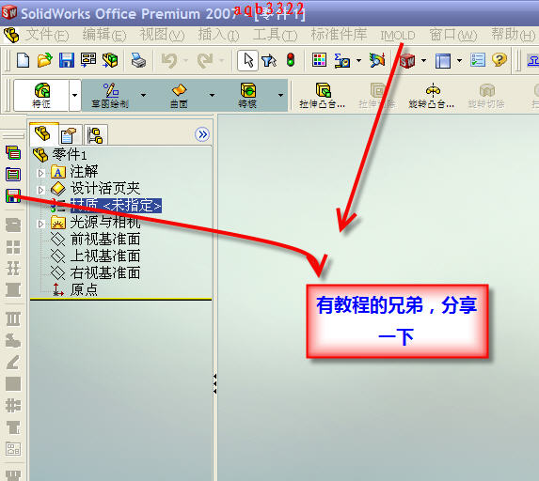
Task: Open dropdown arrow next to 曲面
Action: (x=212, y=95)
